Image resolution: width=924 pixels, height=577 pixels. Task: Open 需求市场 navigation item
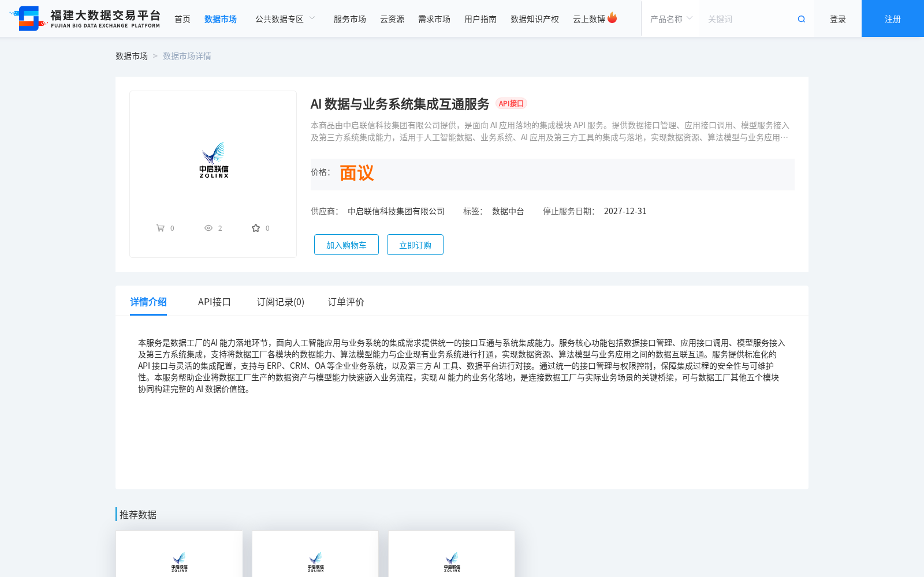click(x=434, y=19)
